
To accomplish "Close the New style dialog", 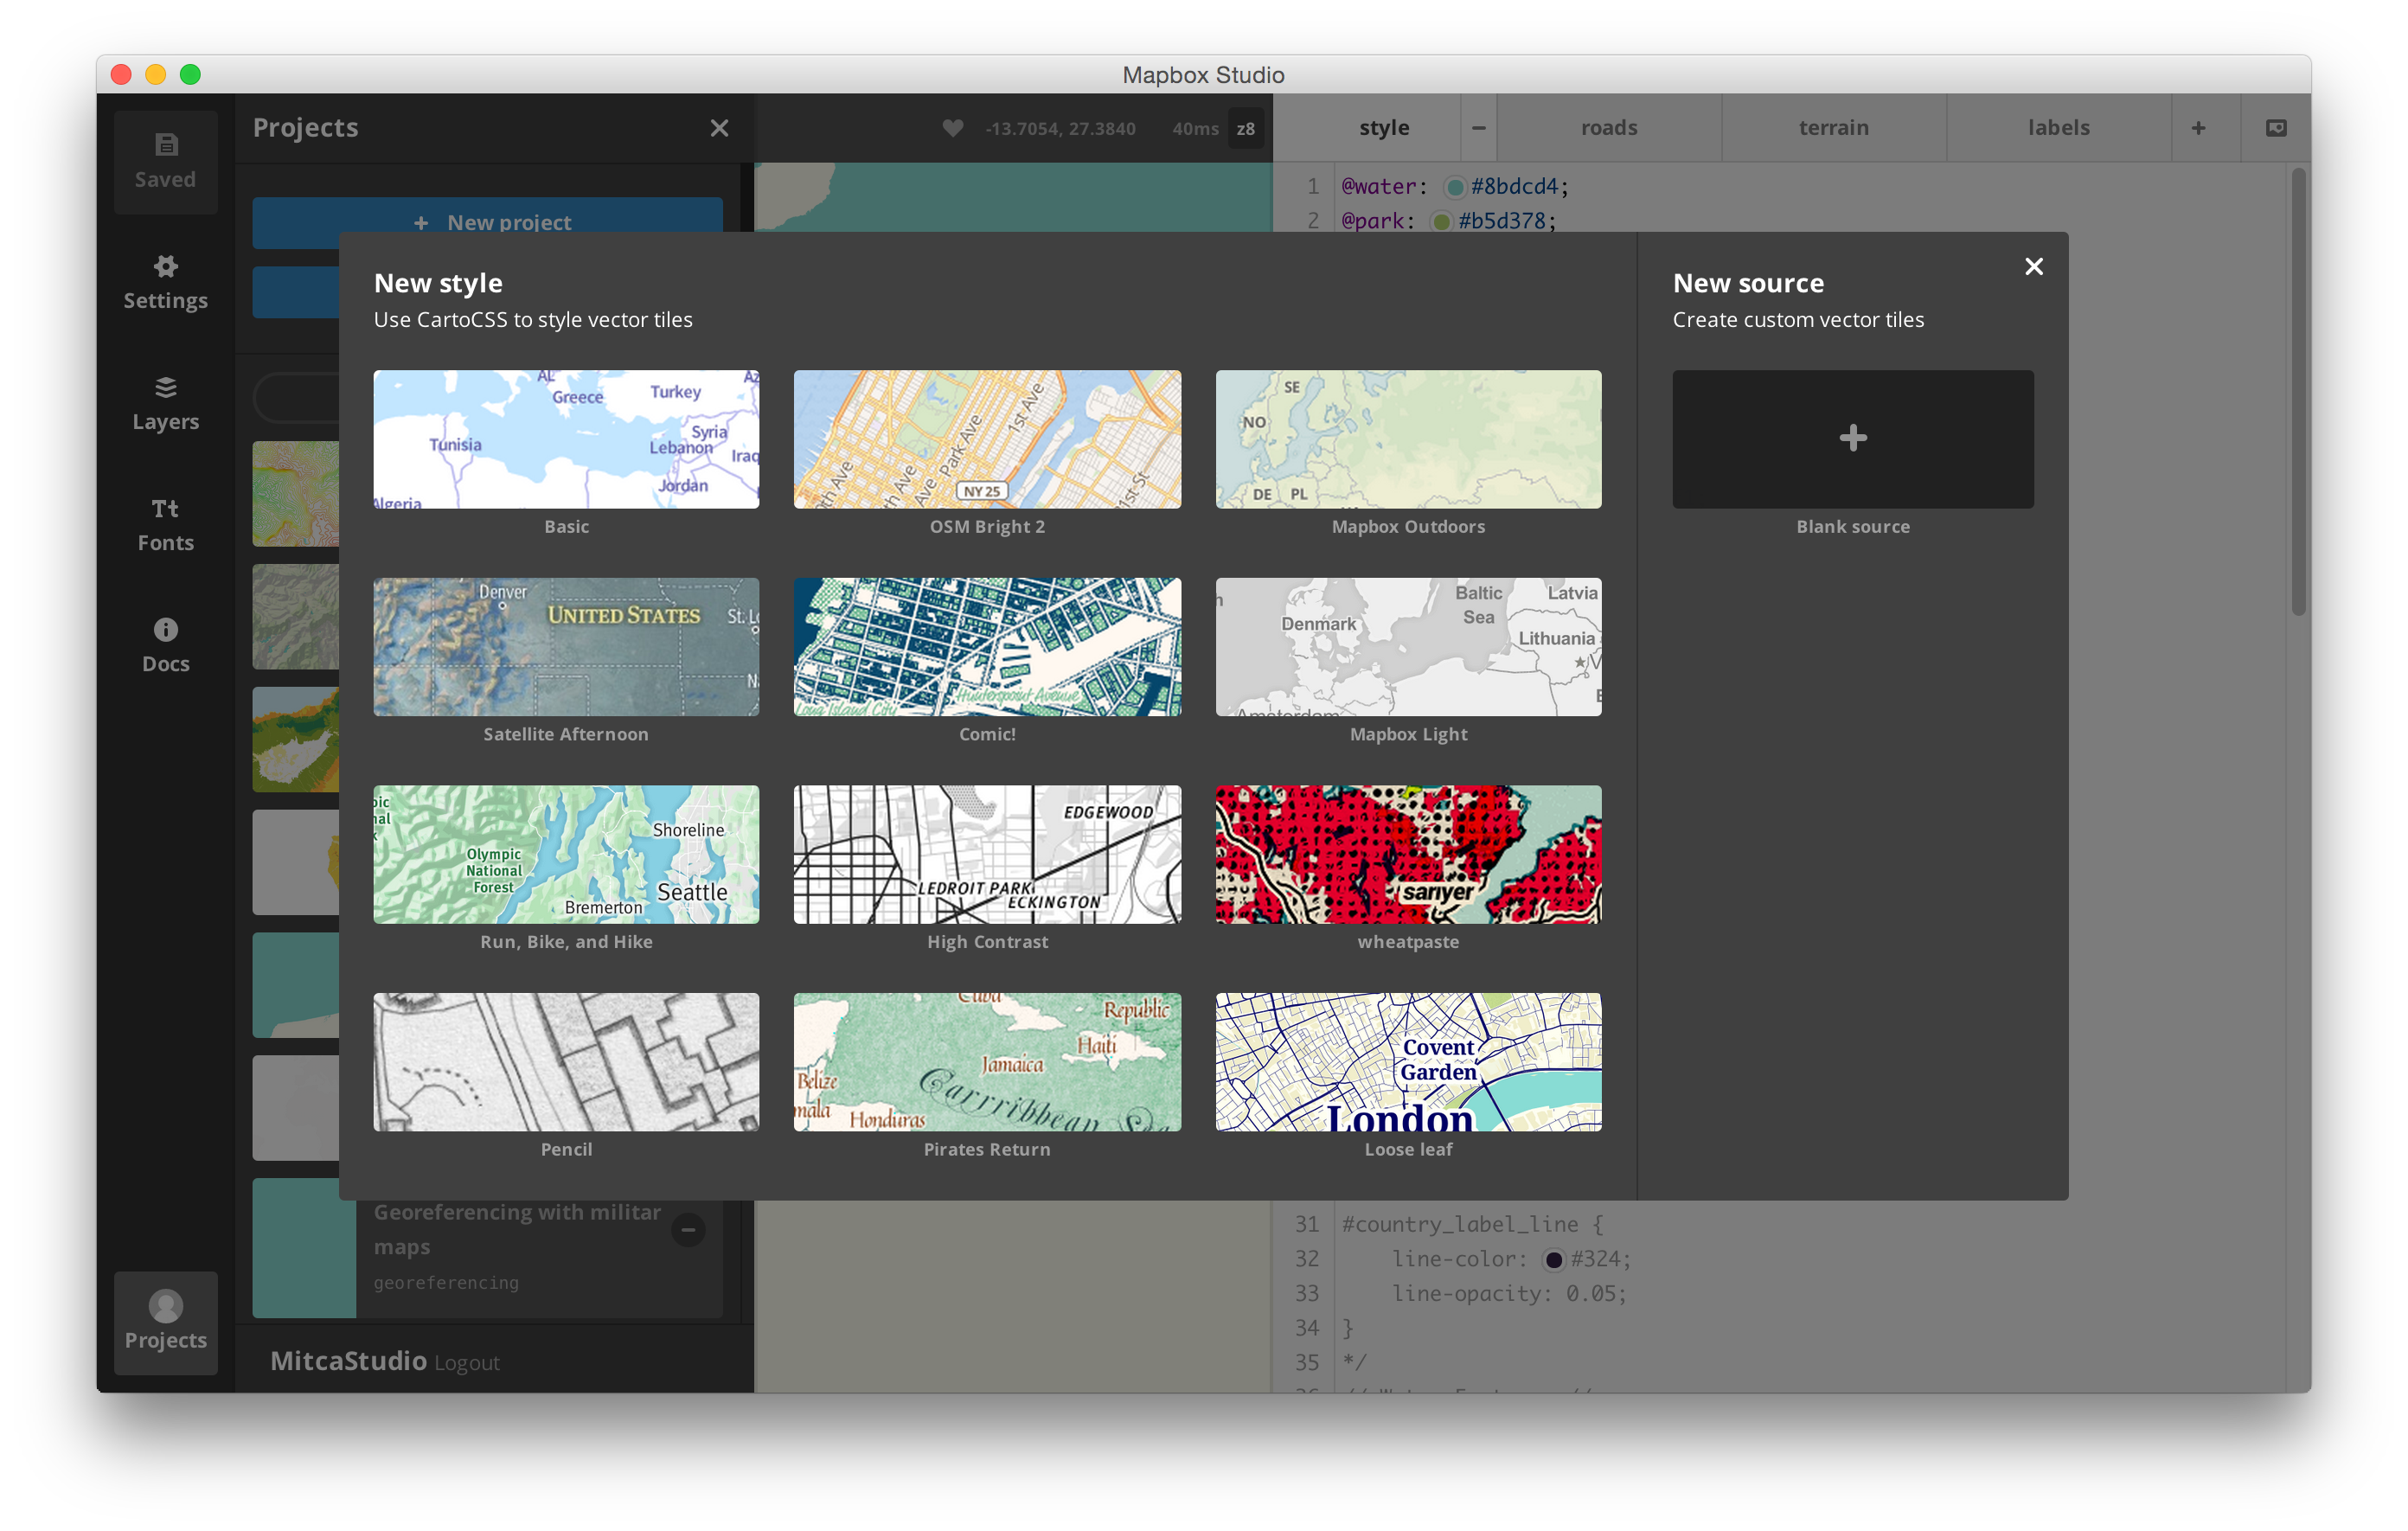I will (x=2033, y=266).
